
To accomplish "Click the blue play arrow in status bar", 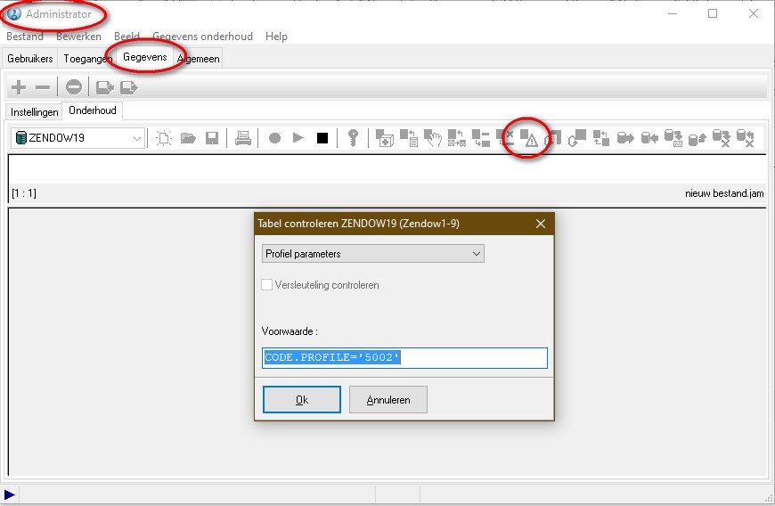I will click(10, 494).
